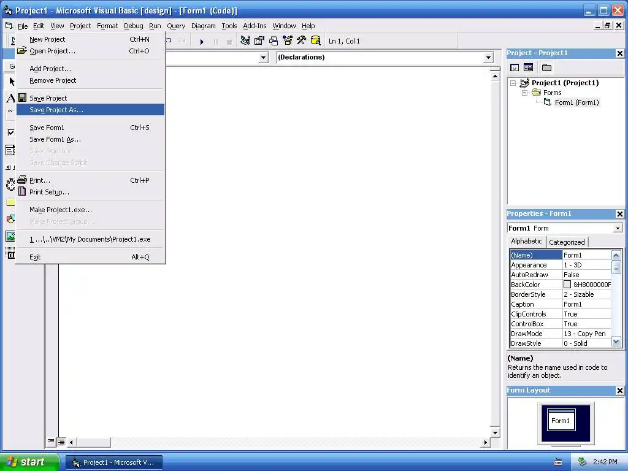This screenshot has width=628, height=471.
Task: Select Form1 (Form1) in the project tree
Action: point(576,102)
